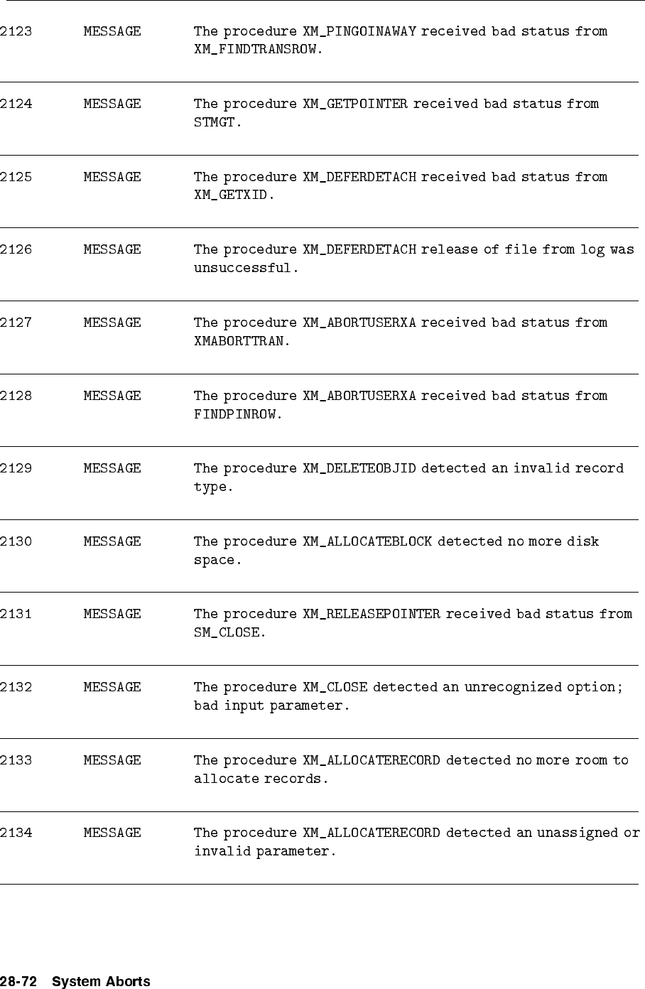Click the XM_DELETEOBJID procedure name
Viewport: 645px width, 989px height.
tap(359, 468)
